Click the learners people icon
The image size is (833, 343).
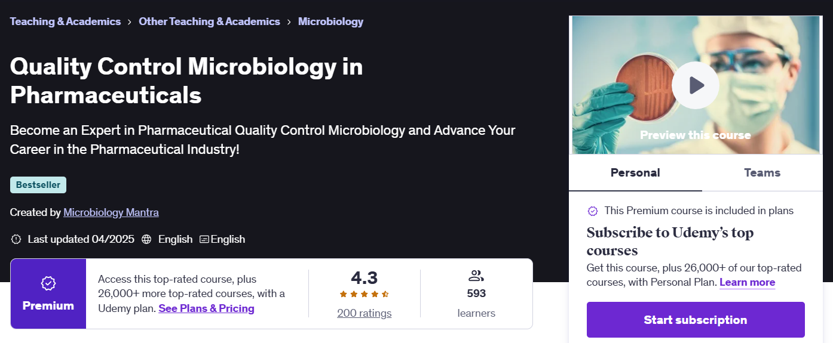476,276
